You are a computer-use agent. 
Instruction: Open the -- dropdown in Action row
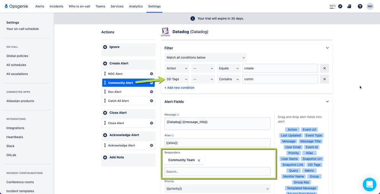click(x=203, y=68)
